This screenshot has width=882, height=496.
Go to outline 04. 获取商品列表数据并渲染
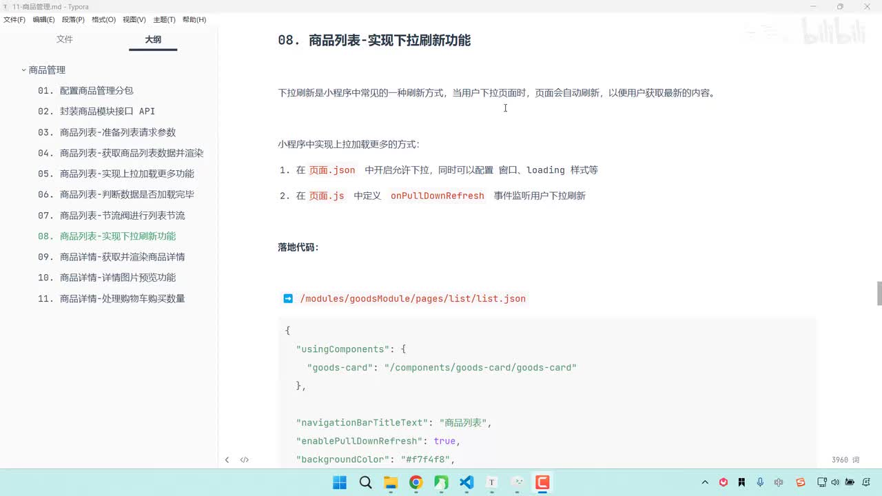click(121, 153)
